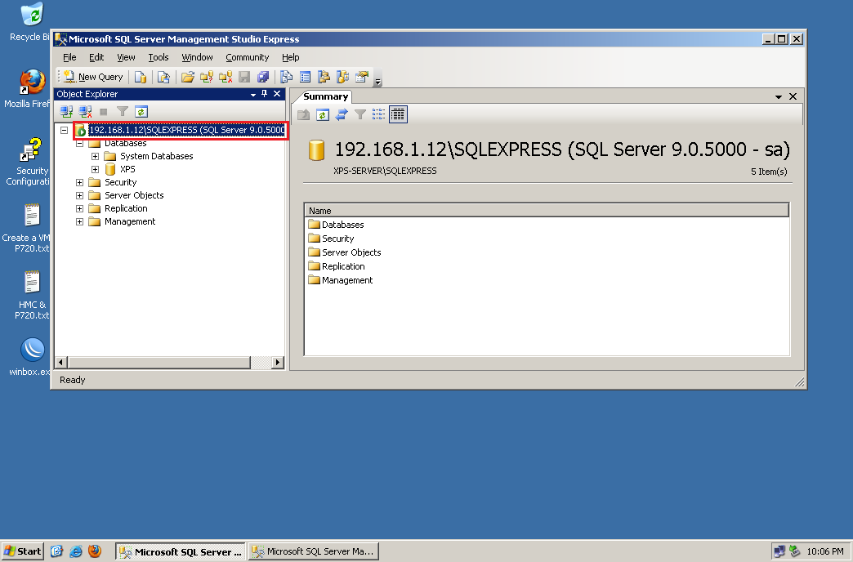
Task: Open the Tools menu
Action: tap(159, 57)
